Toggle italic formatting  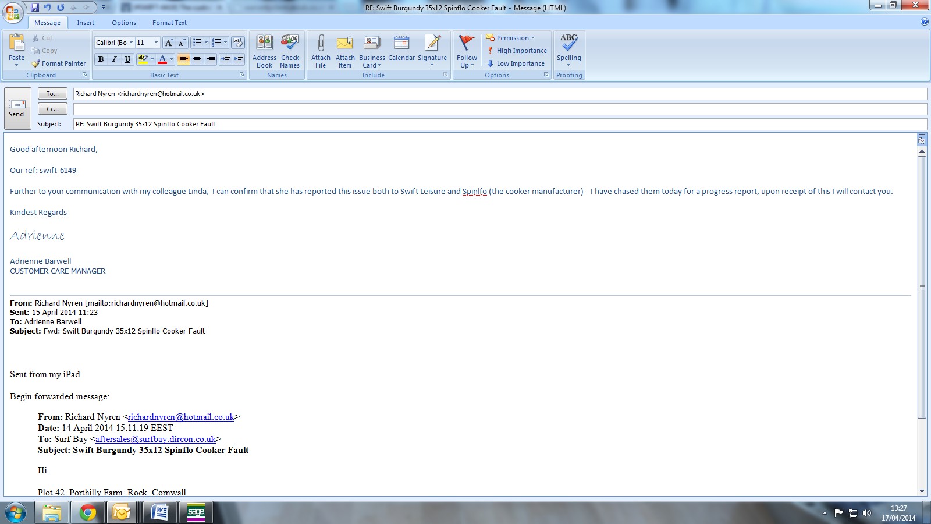pyautogui.click(x=114, y=59)
